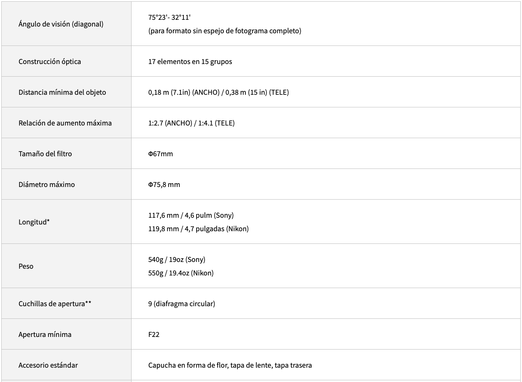Select the Φ75,8 mm diameter value

(164, 184)
